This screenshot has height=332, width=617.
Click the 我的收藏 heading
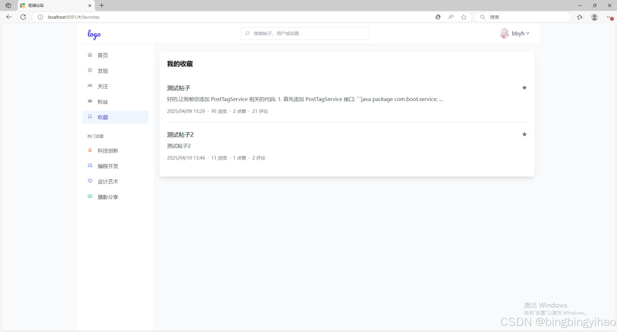pos(180,64)
